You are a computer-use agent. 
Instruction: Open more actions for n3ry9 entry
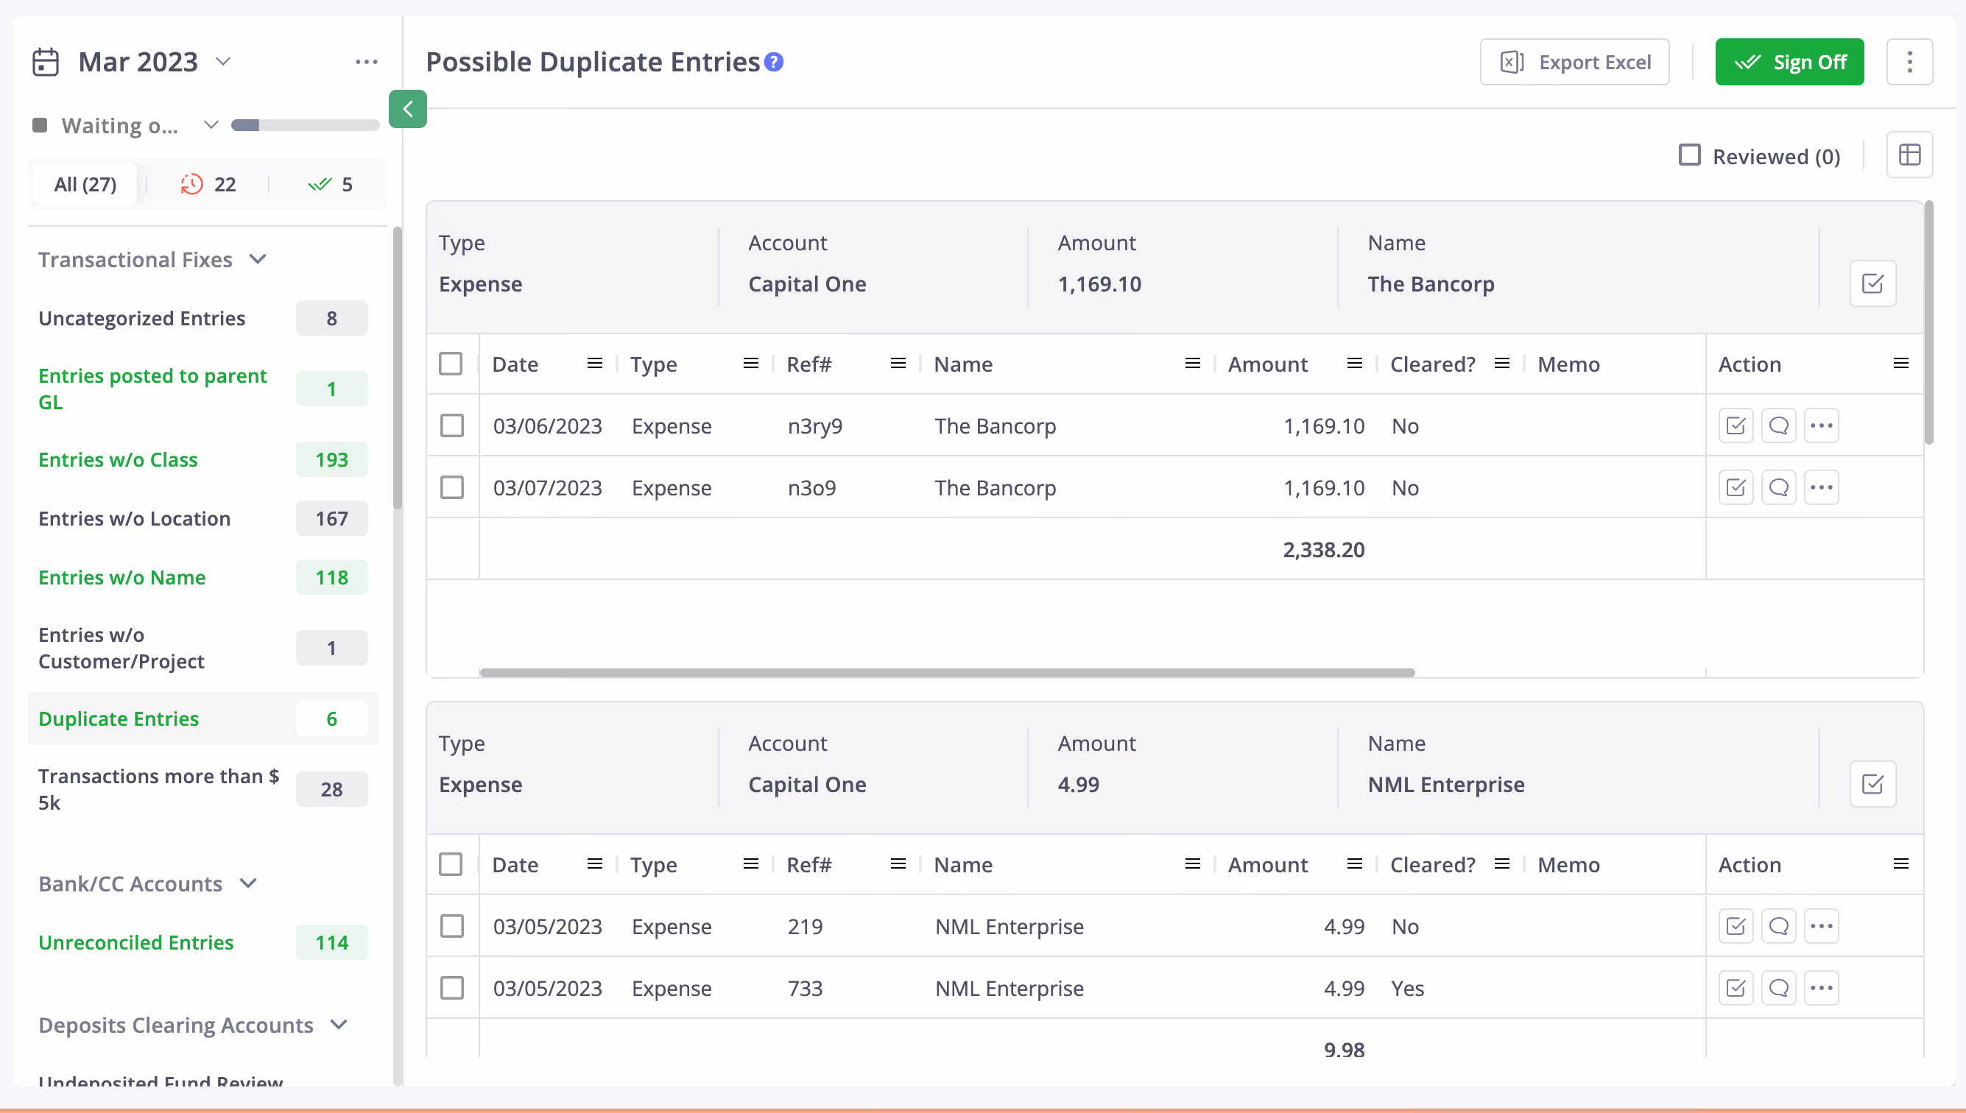pos(1822,425)
